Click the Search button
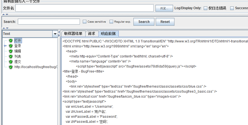The width and height of the screenshot is (248, 125). (144, 22)
